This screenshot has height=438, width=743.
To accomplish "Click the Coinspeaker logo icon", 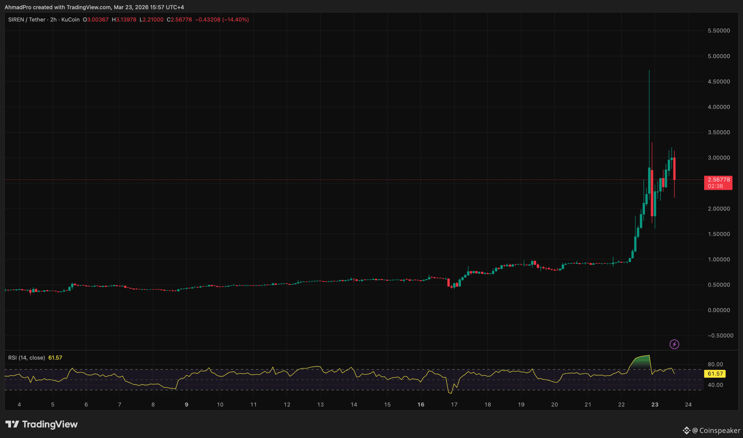I will (686, 430).
